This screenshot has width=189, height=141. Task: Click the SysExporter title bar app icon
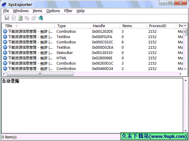4,4
